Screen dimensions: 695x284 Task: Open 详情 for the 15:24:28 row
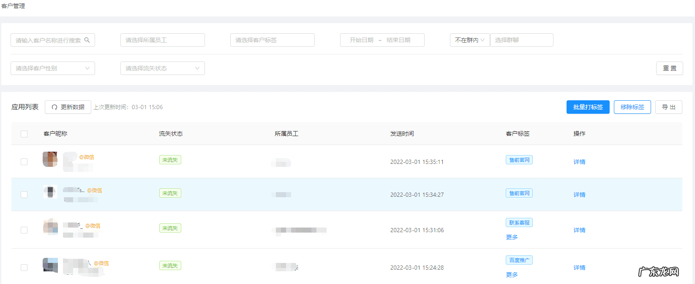579,268
